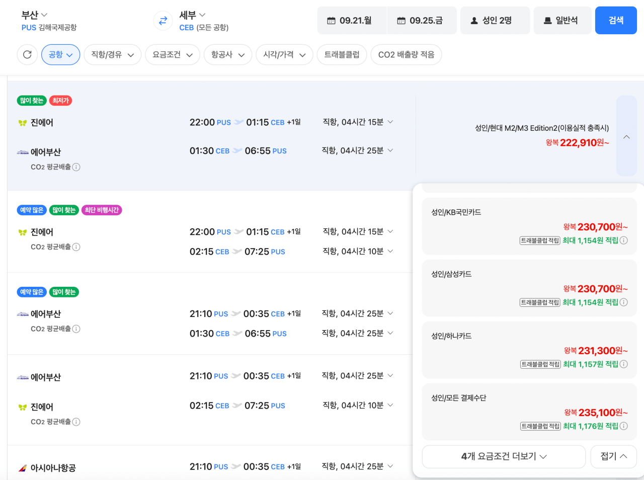
Task: Click the blue 검색 button
Action: pos(616,21)
